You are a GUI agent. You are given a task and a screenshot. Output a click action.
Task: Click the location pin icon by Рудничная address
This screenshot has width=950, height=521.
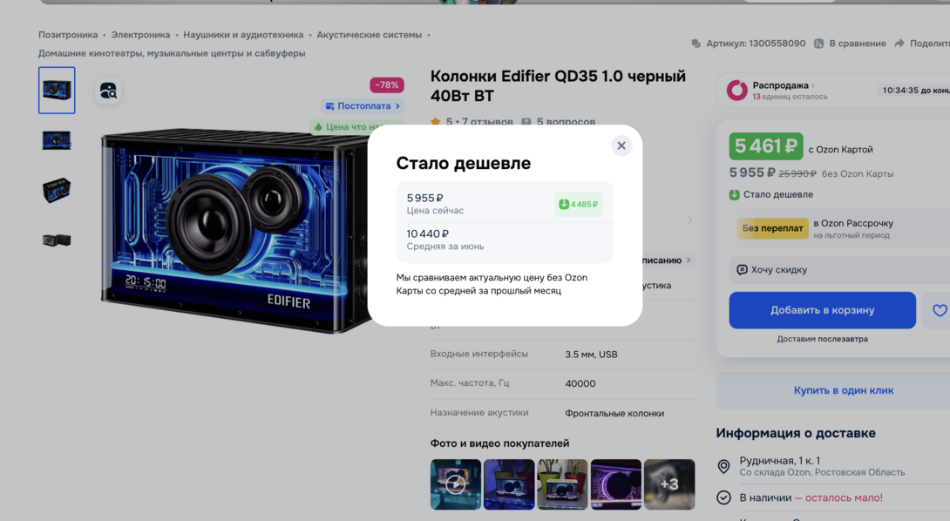tap(723, 466)
